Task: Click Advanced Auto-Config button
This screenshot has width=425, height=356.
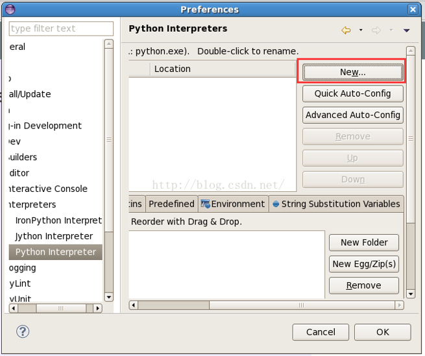Action: (352, 115)
